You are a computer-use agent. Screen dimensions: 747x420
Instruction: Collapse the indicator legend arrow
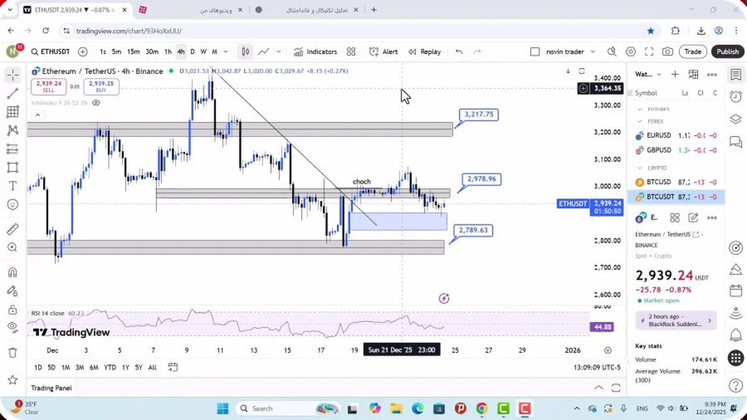(37, 115)
